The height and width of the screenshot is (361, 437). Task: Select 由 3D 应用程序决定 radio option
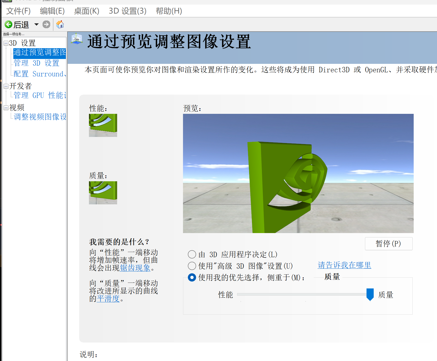point(192,254)
